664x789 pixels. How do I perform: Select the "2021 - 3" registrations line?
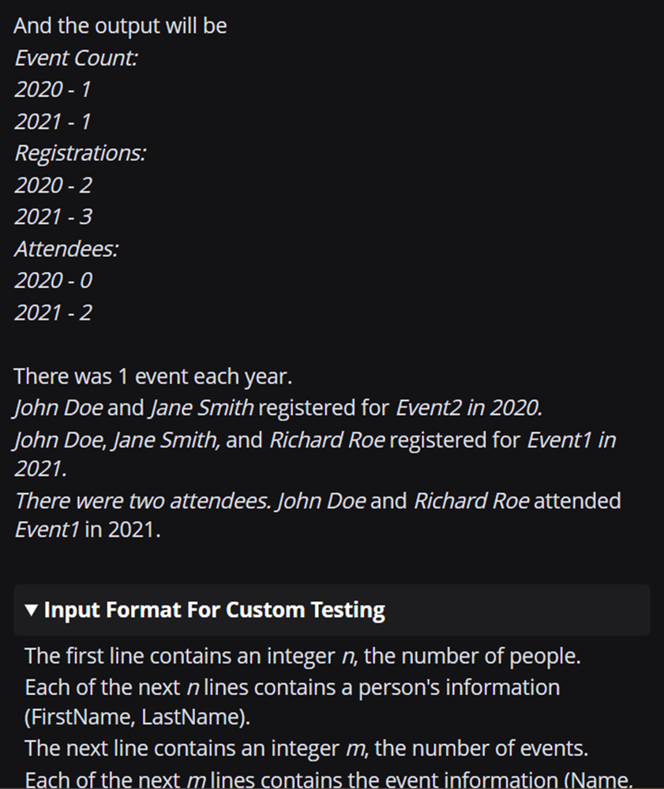pyautogui.click(x=53, y=217)
